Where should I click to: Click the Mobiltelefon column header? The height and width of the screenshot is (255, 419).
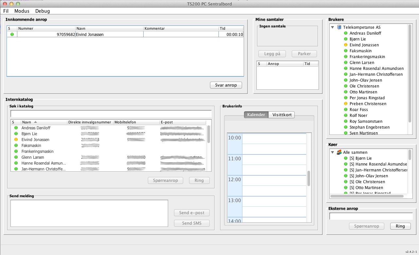click(x=136, y=122)
